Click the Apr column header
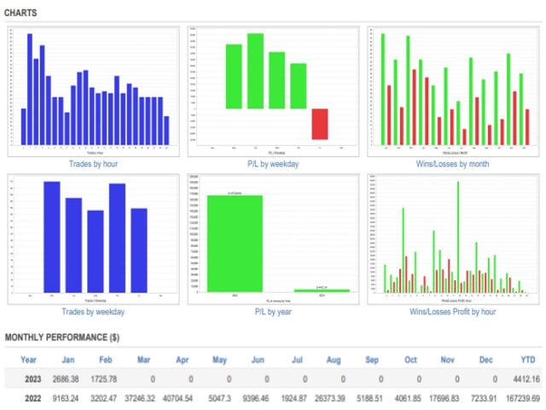 (182, 360)
